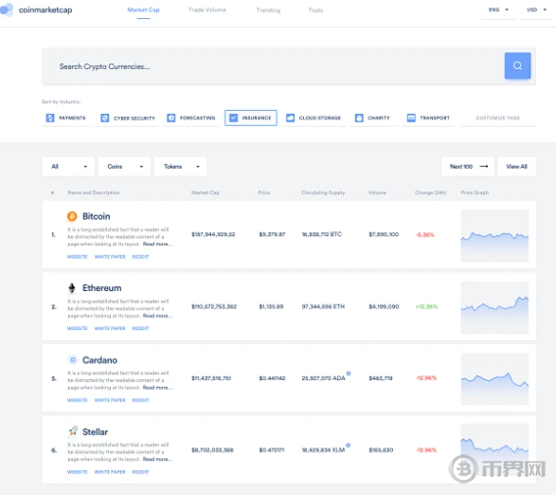Uncheck the Insurance industry filter
The width and height of the screenshot is (556, 495).
click(x=251, y=118)
